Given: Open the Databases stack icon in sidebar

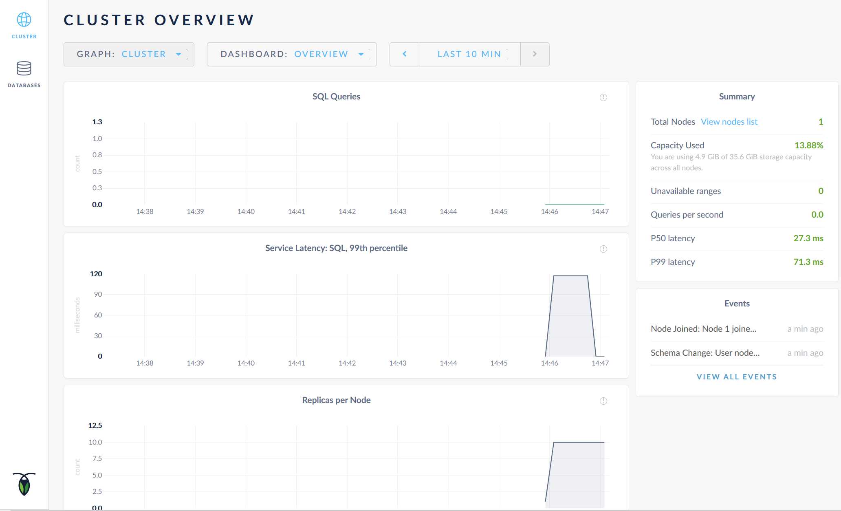Looking at the screenshot, I should (24, 68).
